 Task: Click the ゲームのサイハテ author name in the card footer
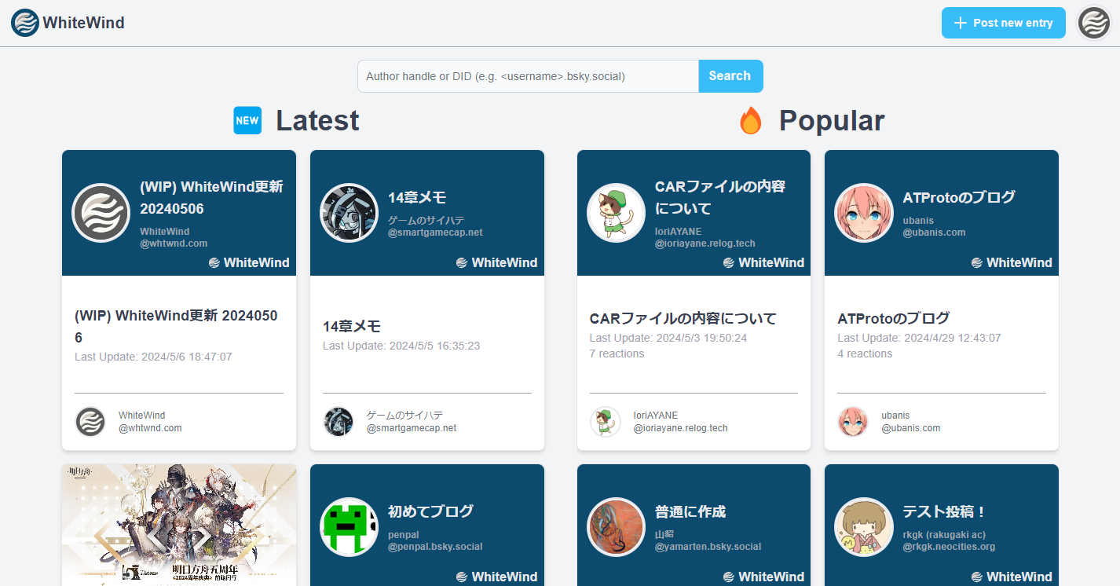pyautogui.click(x=404, y=416)
